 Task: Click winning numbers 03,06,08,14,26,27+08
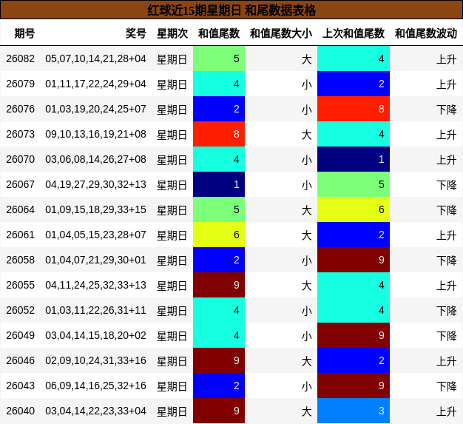[95, 159]
